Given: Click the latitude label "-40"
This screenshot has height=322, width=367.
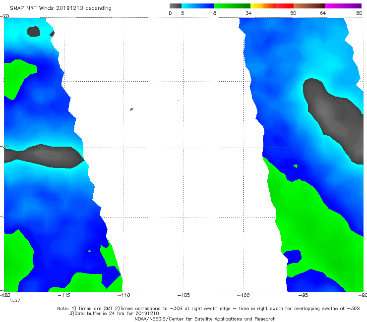Looking at the screenshot, I should click(4, 291).
